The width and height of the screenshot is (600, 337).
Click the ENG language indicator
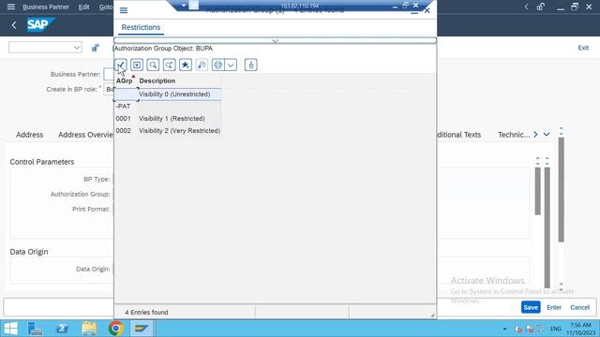pos(556,329)
